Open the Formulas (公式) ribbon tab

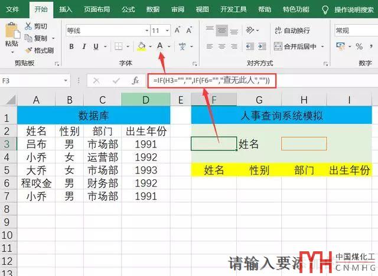tap(128, 9)
